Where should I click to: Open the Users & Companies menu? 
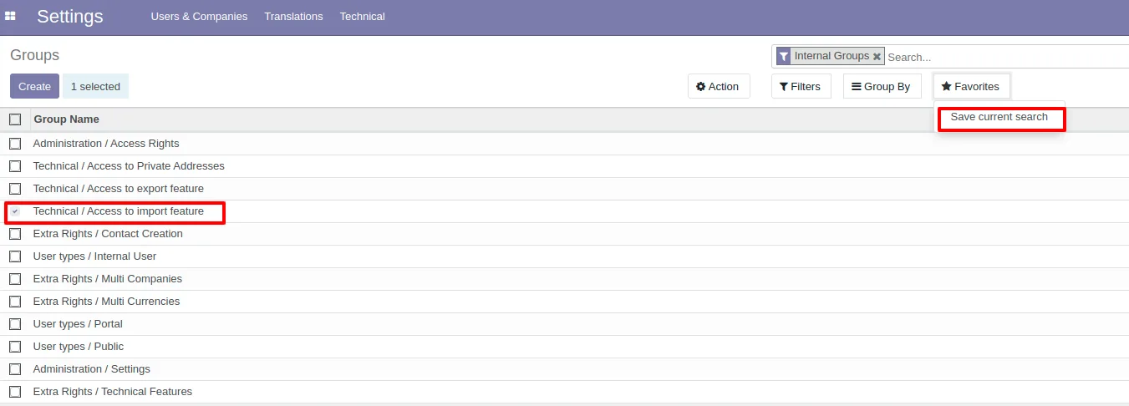(199, 16)
